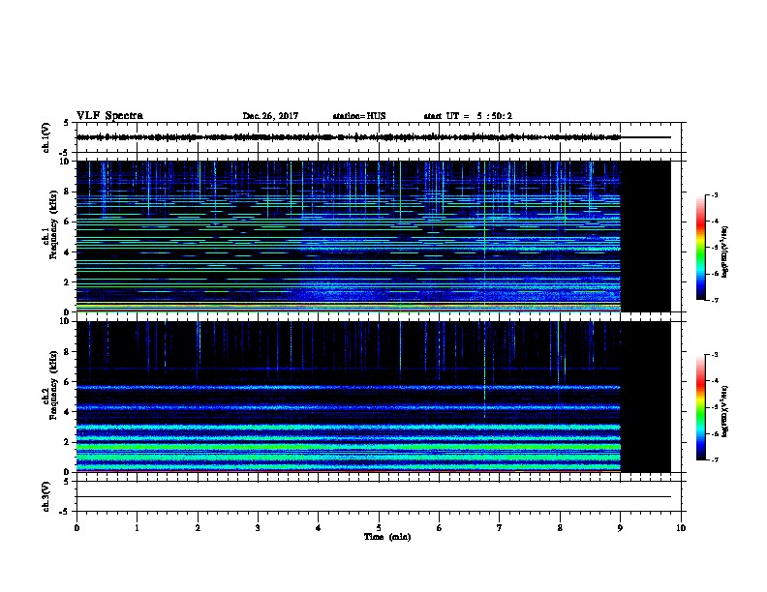Click the "ch.3(V)" axis label
This screenshot has height=592, width=767.
(46, 497)
